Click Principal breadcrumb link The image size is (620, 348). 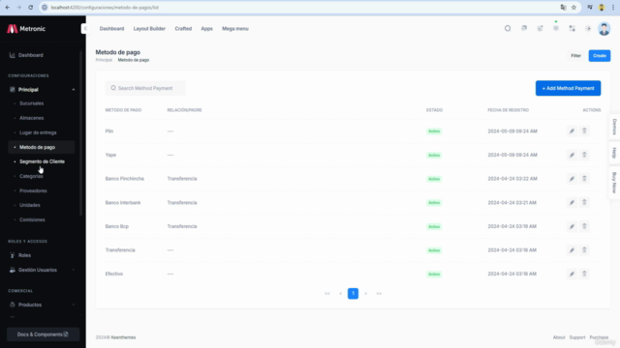[104, 60]
